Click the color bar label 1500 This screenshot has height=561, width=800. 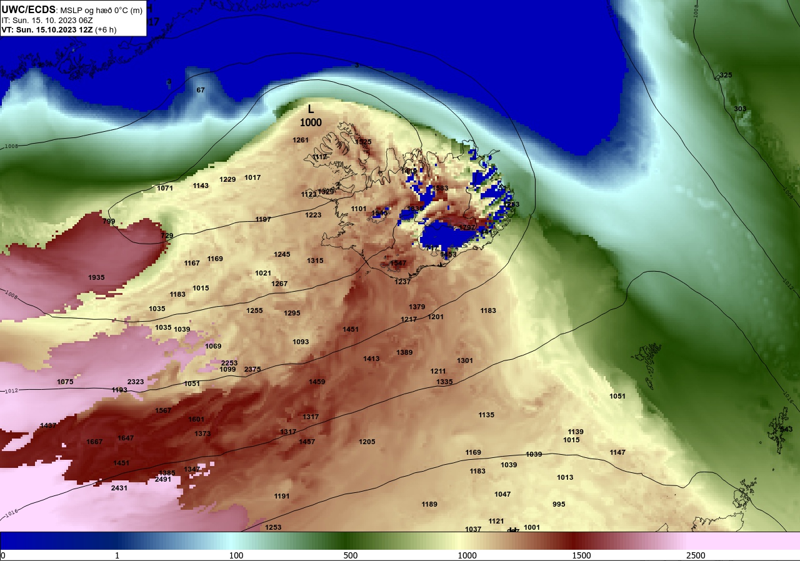[581, 555]
